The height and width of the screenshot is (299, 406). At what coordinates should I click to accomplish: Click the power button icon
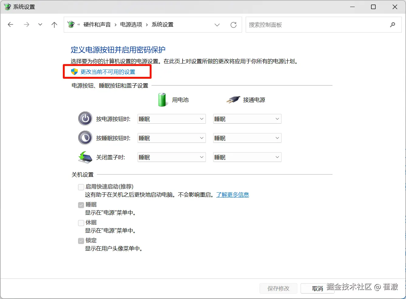[85, 119]
